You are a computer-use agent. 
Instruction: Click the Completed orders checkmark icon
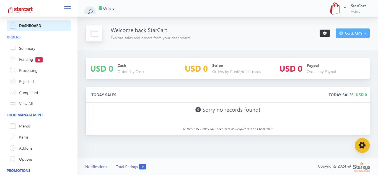coord(13,93)
